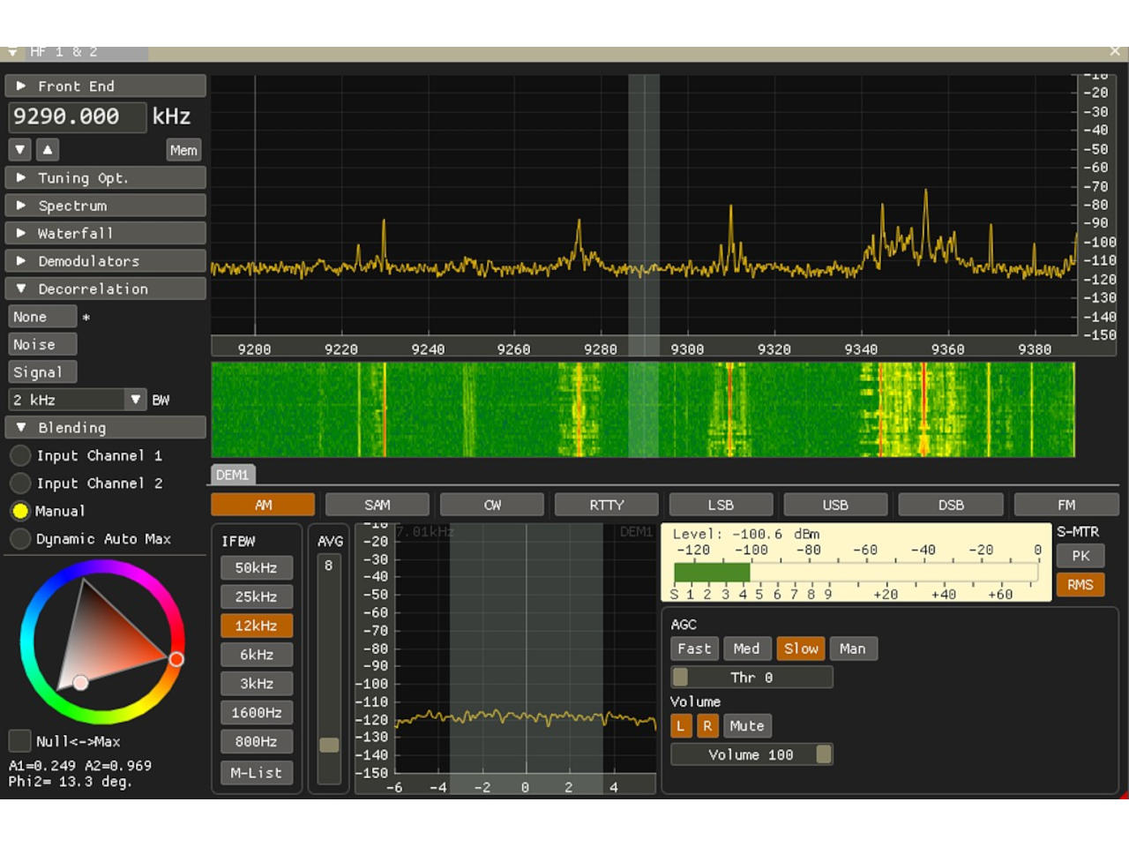Select Input Channel 2 blending
The image size is (1129, 847).
(20, 483)
